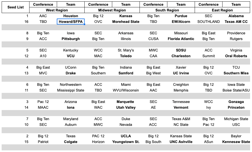Click the Oral Roberts cell

click(x=236, y=56)
